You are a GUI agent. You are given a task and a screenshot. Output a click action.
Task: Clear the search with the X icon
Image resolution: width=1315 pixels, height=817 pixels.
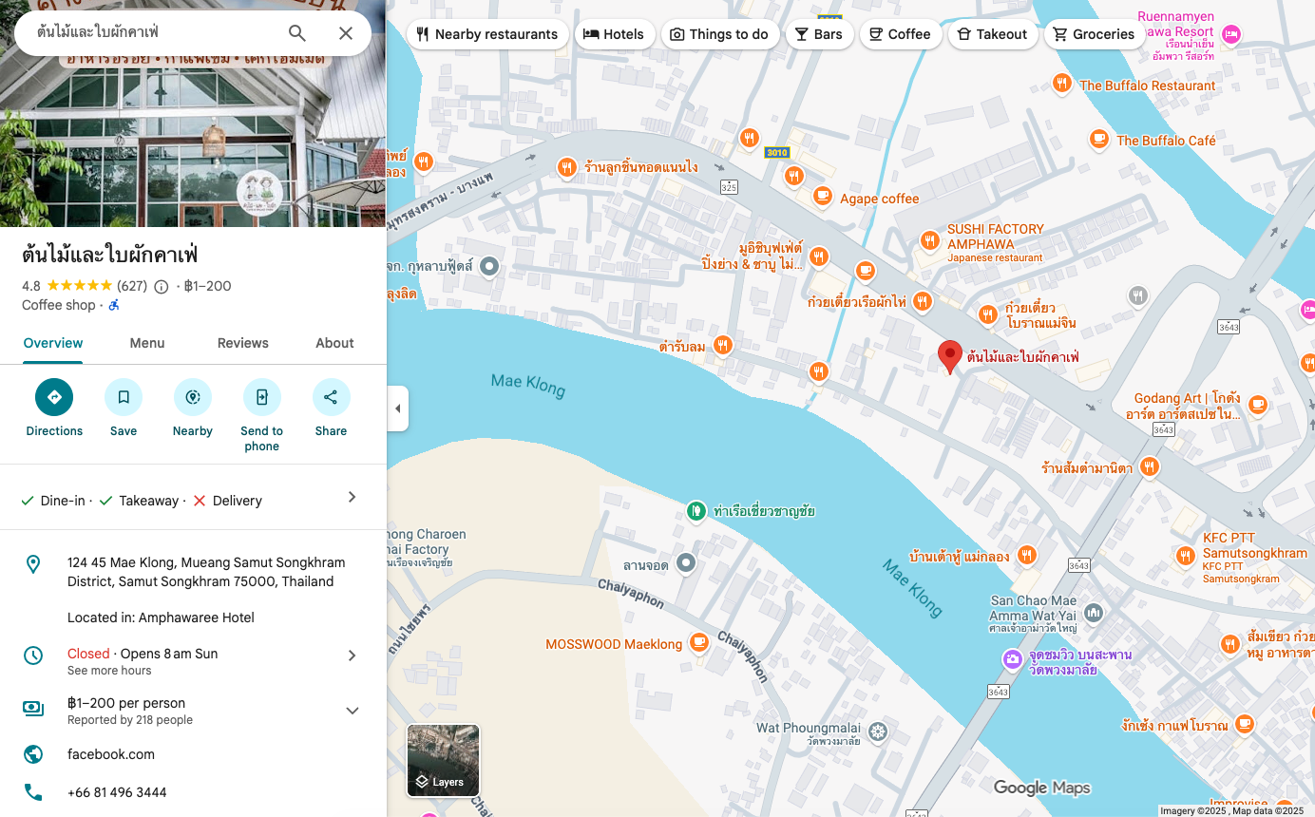pyautogui.click(x=346, y=33)
